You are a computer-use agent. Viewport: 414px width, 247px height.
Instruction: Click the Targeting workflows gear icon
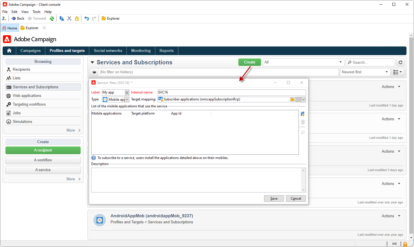pos(9,104)
